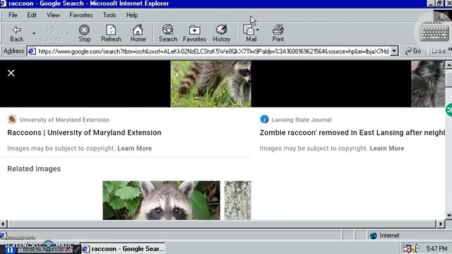Image resolution: width=452 pixels, height=254 pixels.
Task: Click the University of Maryland Extension logo icon
Action: coord(12,119)
